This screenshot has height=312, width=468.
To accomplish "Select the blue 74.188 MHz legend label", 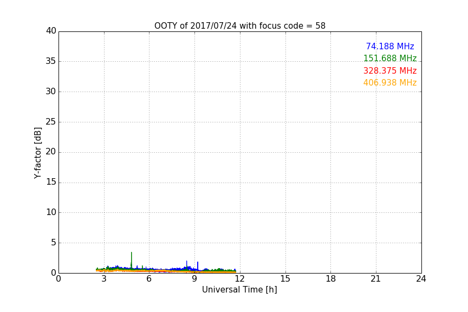I will [390, 46].
